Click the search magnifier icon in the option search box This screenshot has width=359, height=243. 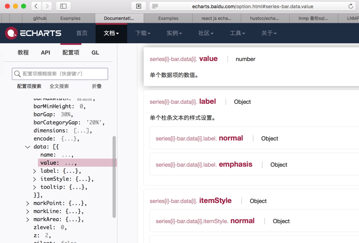click(x=17, y=74)
